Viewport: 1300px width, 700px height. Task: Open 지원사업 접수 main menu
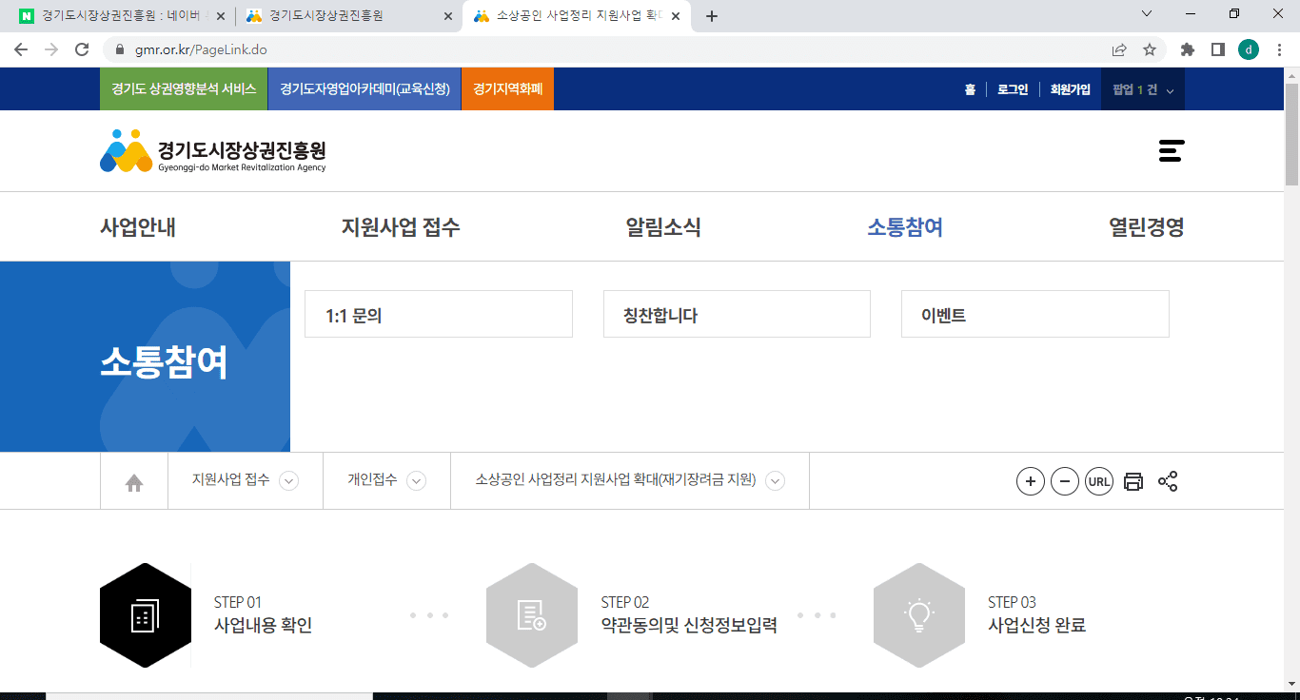[x=401, y=227]
